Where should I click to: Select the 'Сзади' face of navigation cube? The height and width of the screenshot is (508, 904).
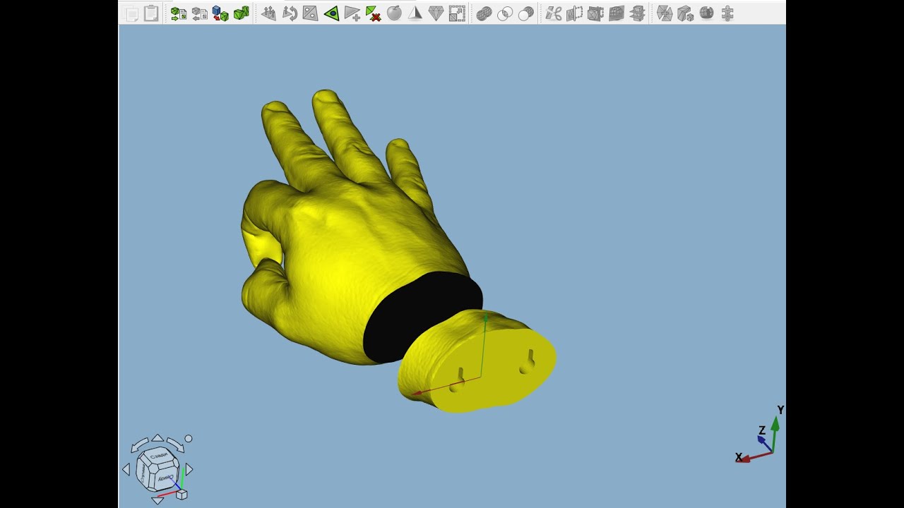tap(160, 456)
